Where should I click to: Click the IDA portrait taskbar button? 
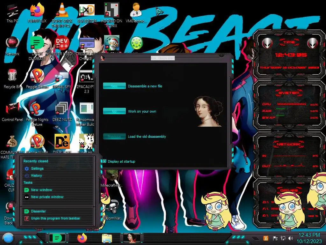coord(132,238)
